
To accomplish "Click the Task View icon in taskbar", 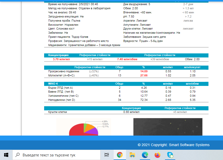I will [x=106, y=155].
